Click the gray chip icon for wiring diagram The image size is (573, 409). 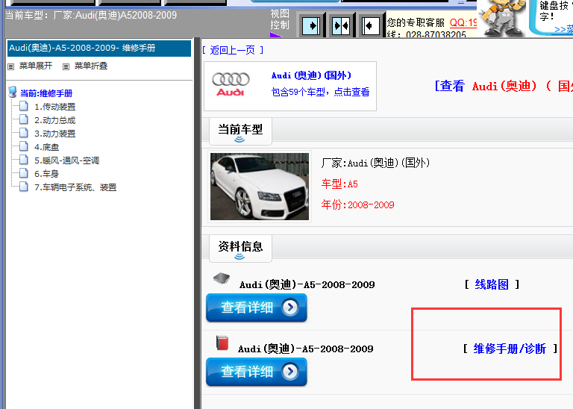222,279
